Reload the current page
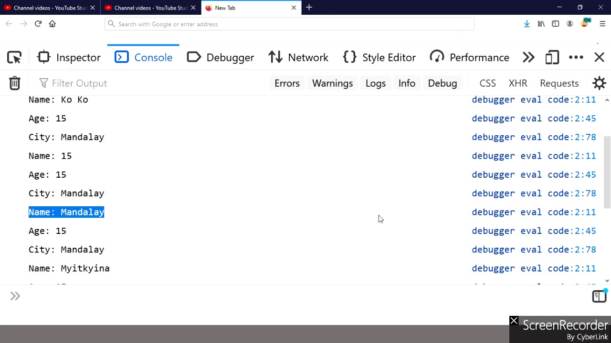611x343 pixels. (x=38, y=24)
